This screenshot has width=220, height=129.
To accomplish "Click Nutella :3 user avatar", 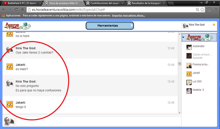I will [x=189, y=91].
